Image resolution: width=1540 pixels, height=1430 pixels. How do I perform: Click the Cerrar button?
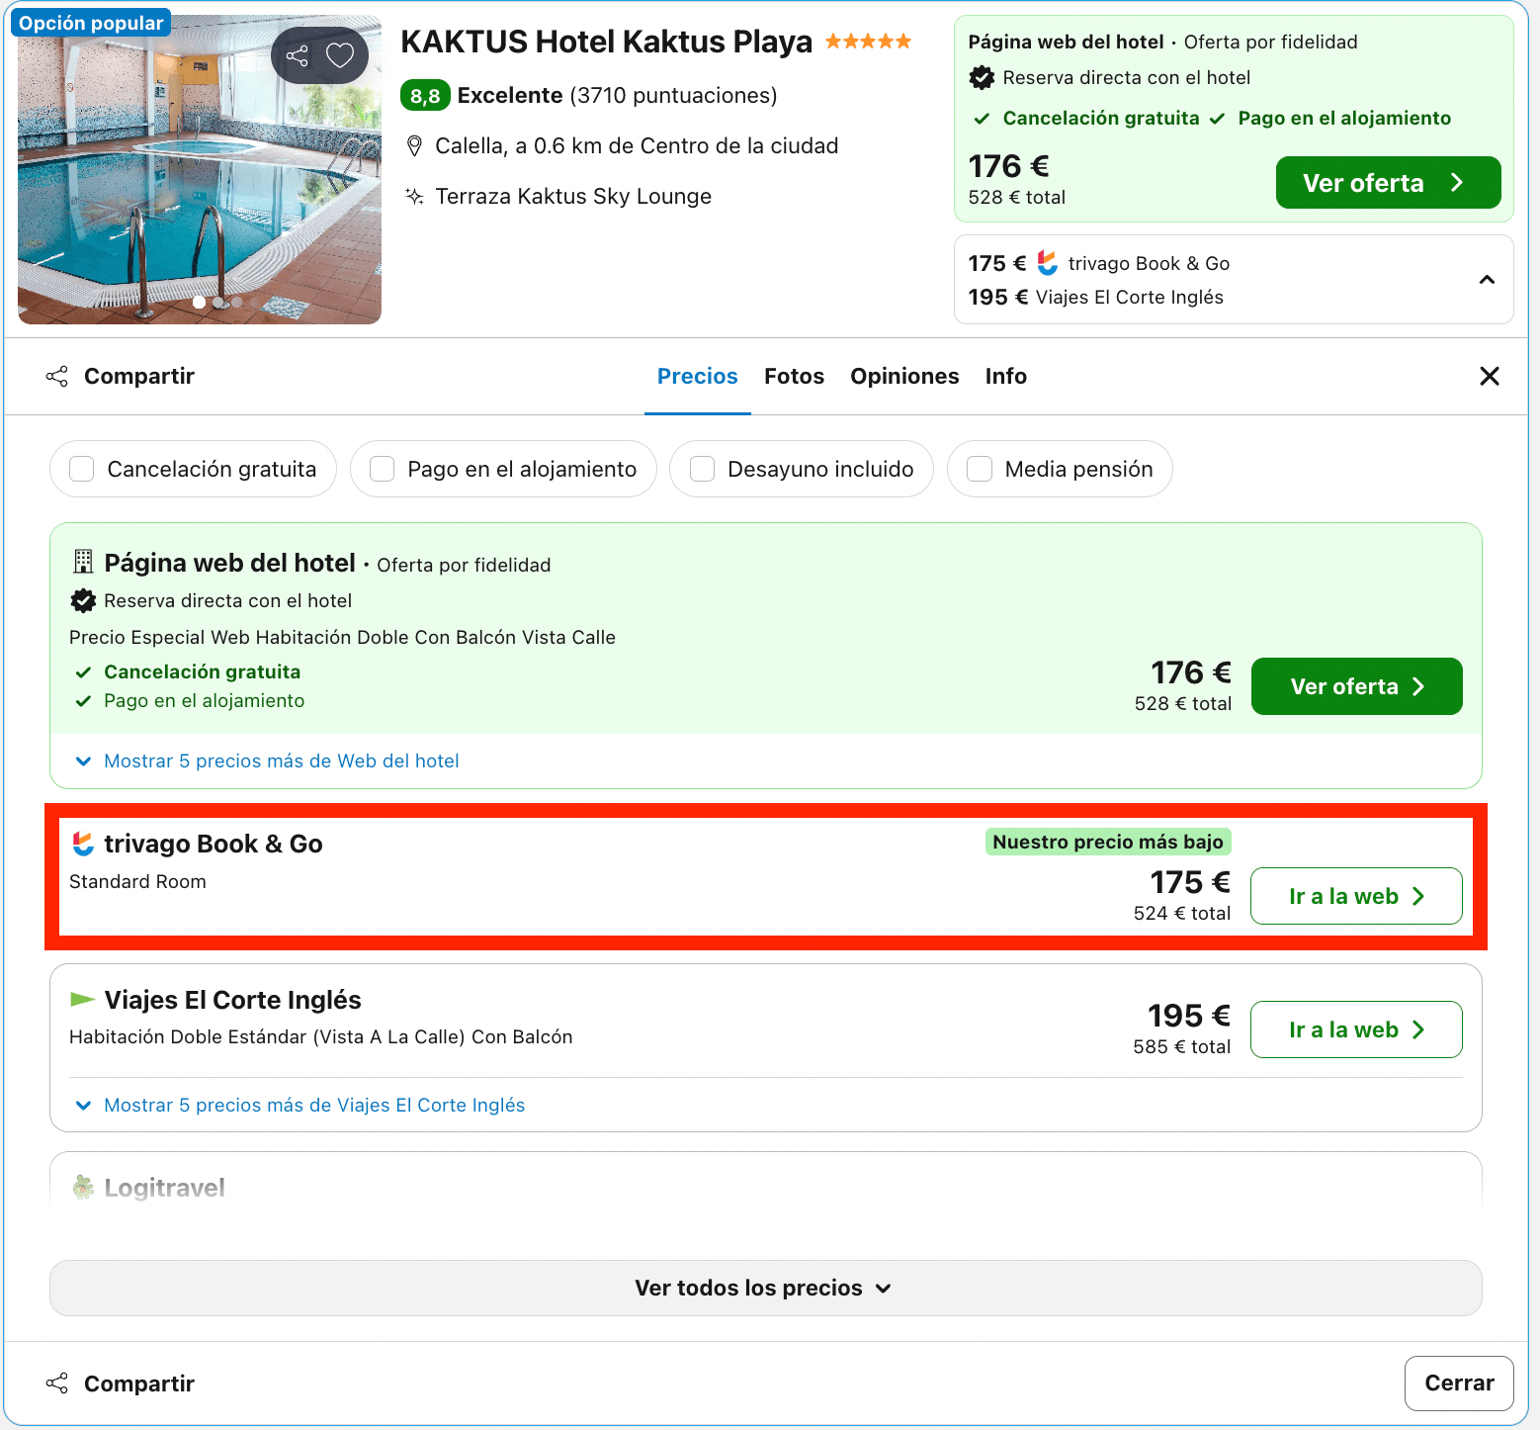click(1459, 1383)
